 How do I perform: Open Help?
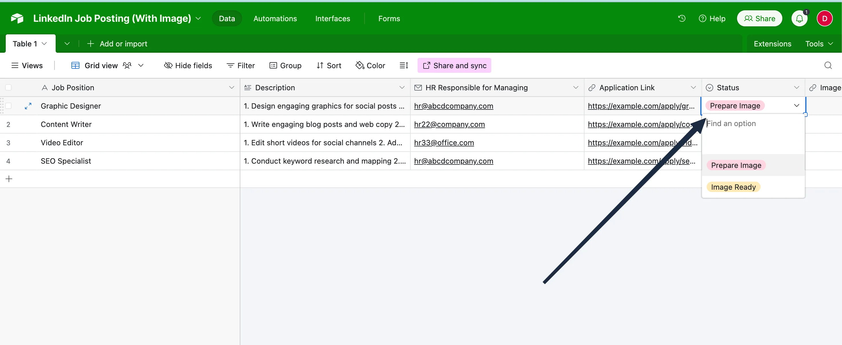712,19
